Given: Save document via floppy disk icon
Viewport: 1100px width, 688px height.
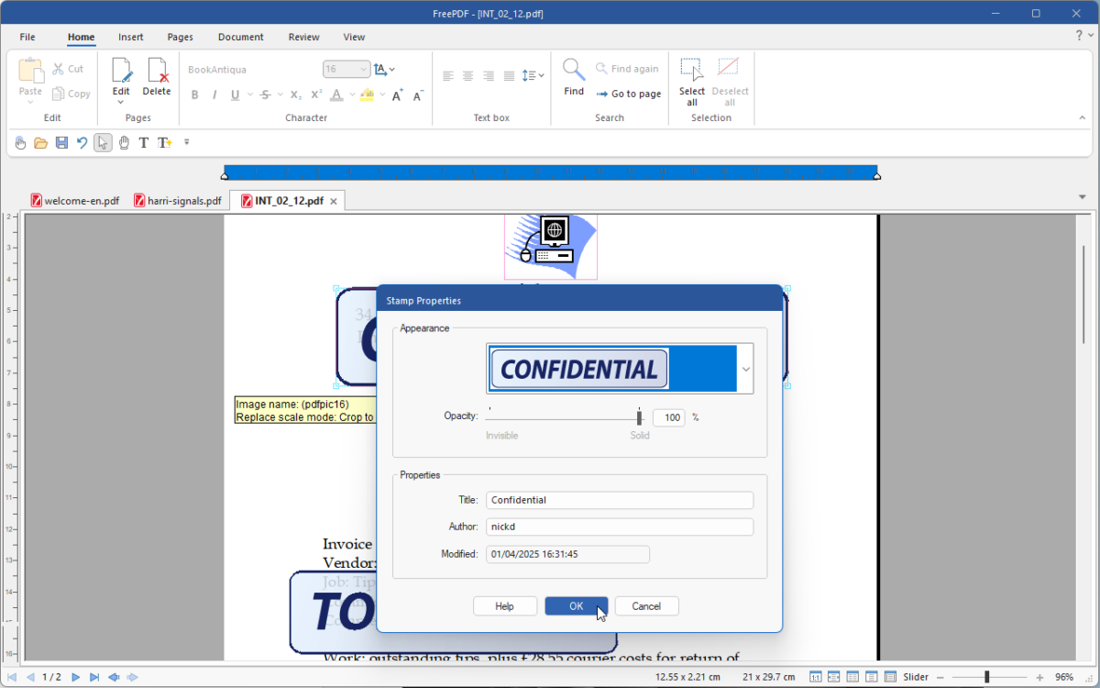Looking at the screenshot, I should pyautogui.click(x=61, y=142).
